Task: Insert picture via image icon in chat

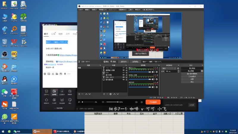Action: [61, 74]
